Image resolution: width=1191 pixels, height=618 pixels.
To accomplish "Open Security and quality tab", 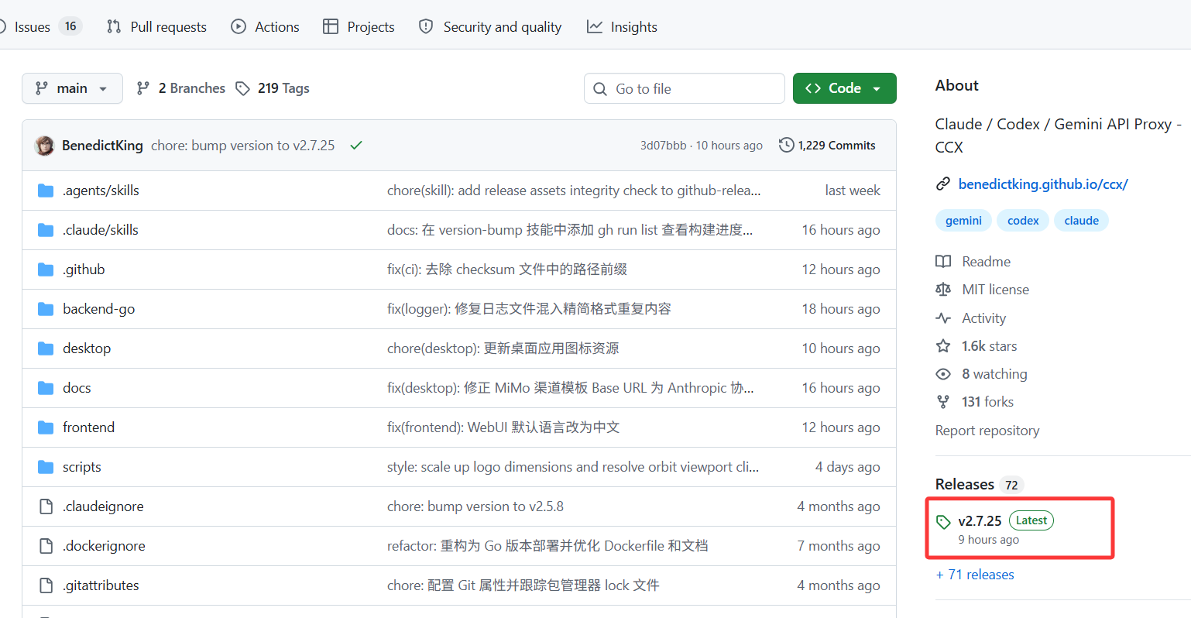I will point(490,26).
